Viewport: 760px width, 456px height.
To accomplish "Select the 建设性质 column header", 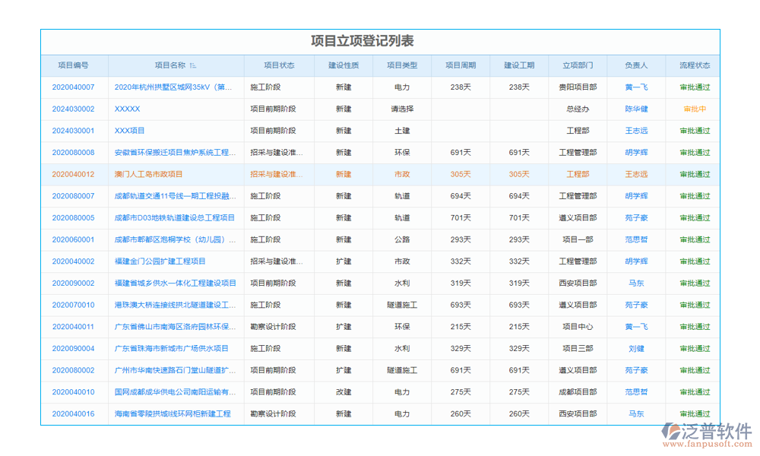I will [x=344, y=66].
